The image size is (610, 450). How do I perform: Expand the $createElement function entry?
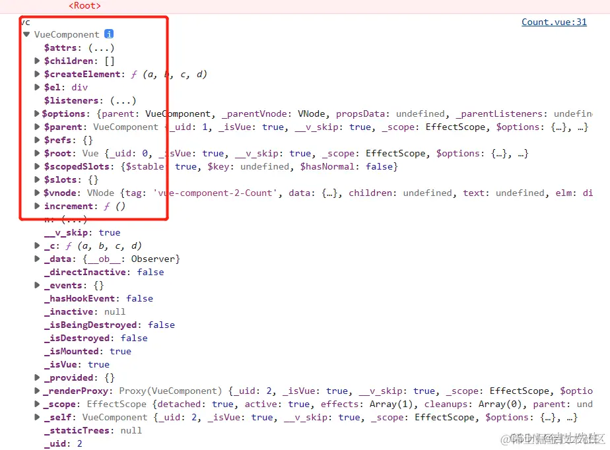[37, 74]
